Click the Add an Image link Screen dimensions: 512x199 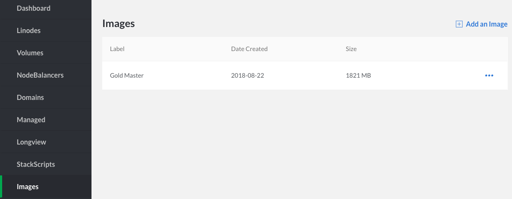(486, 24)
